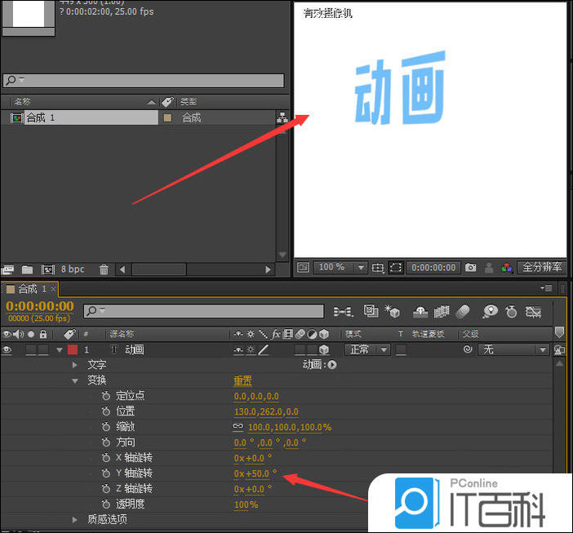
Task: Toggle the stopwatch for 位置
Action: (x=106, y=411)
